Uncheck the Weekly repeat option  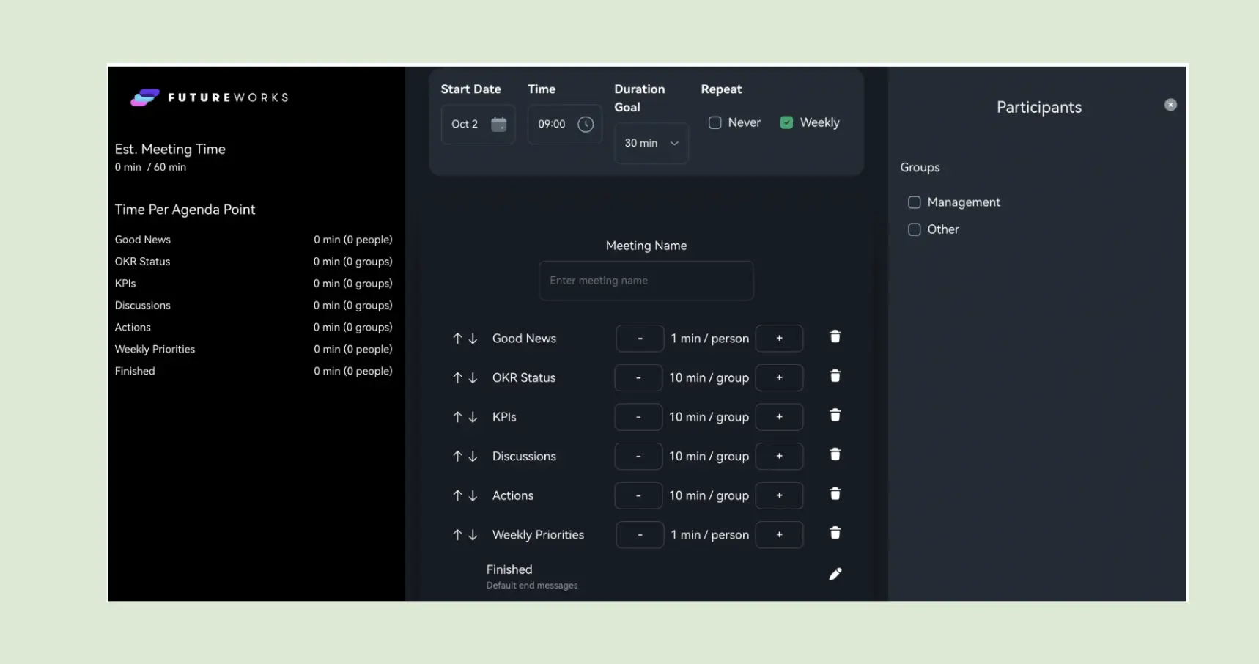coord(786,122)
